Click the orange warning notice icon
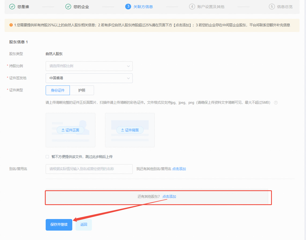306x240 pixels. [11, 25]
